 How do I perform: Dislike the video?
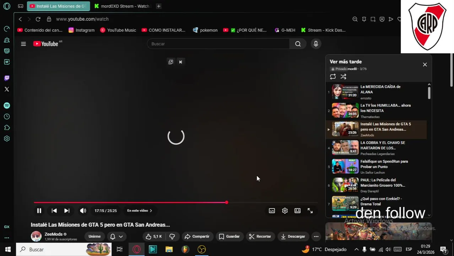click(x=172, y=236)
